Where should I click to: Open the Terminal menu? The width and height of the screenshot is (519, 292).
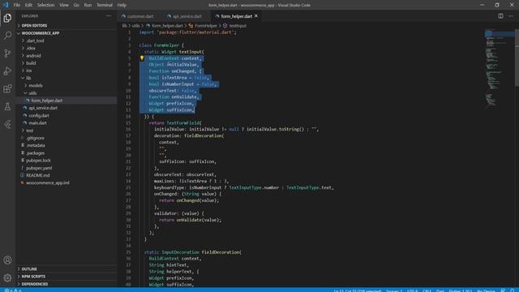[x=105, y=5]
